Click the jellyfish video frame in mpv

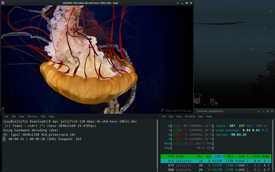97,59
